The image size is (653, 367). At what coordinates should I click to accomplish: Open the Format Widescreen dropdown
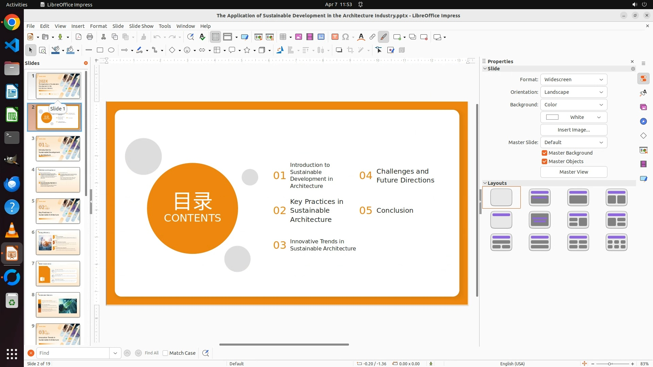[x=573, y=80]
